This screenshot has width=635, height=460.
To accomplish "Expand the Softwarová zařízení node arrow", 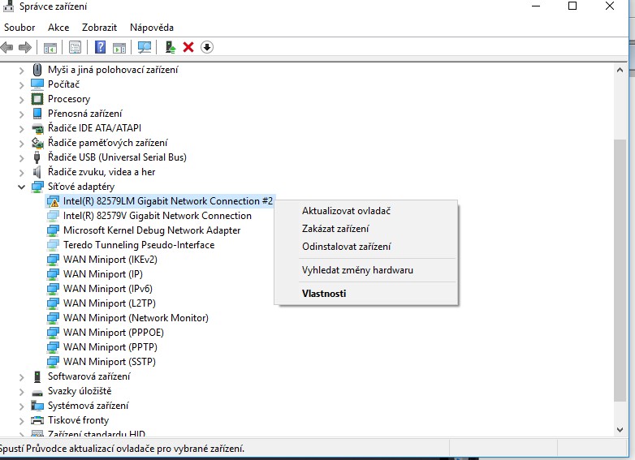I will tap(21, 377).
